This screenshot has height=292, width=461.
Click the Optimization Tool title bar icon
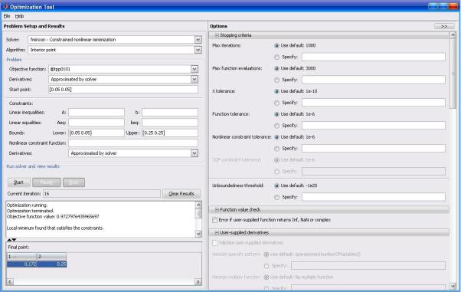pyautogui.click(x=5, y=6)
